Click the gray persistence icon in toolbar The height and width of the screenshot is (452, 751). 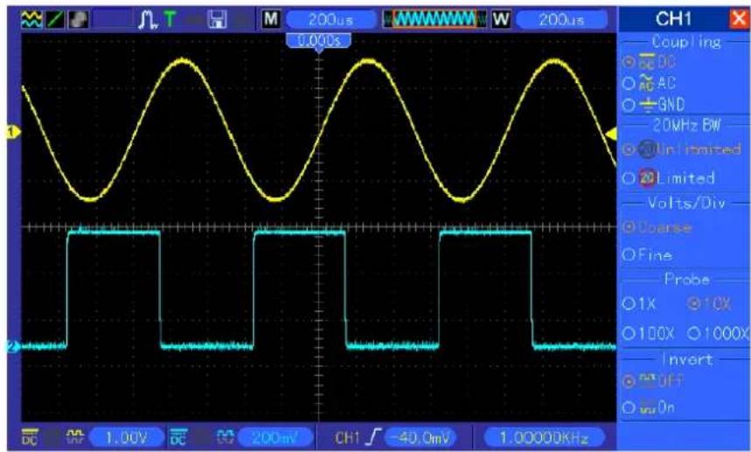78,19
